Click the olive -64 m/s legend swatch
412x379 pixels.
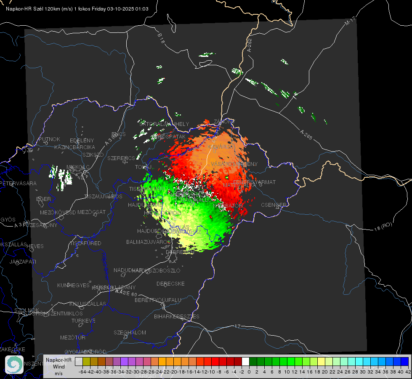point(86,361)
